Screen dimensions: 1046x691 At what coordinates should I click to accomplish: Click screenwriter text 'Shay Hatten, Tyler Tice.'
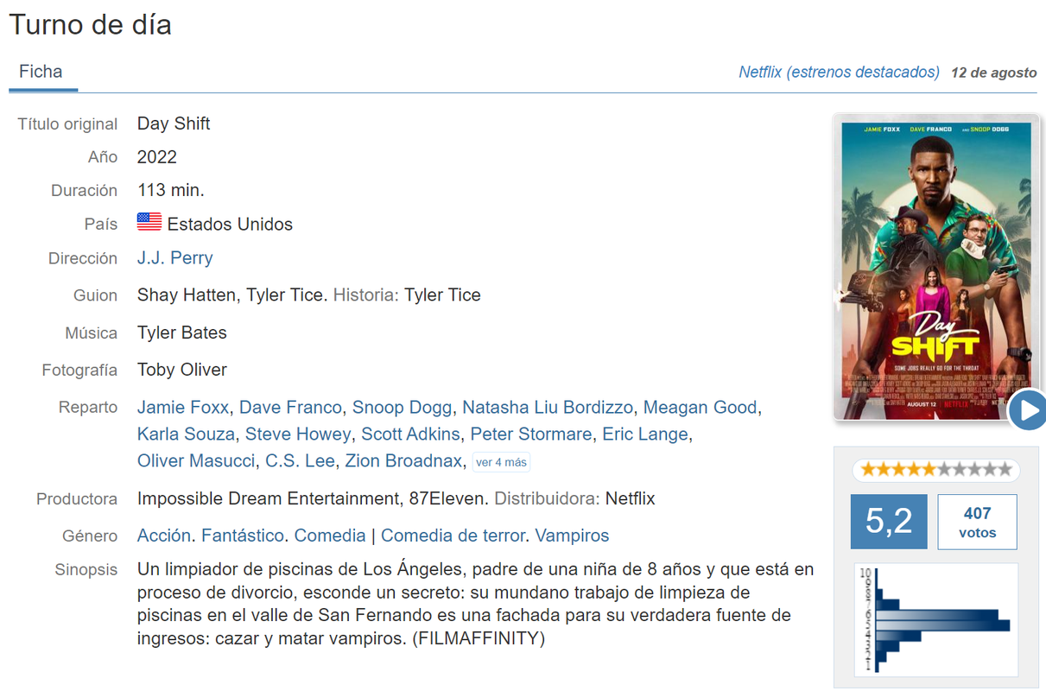pos(232,295)
